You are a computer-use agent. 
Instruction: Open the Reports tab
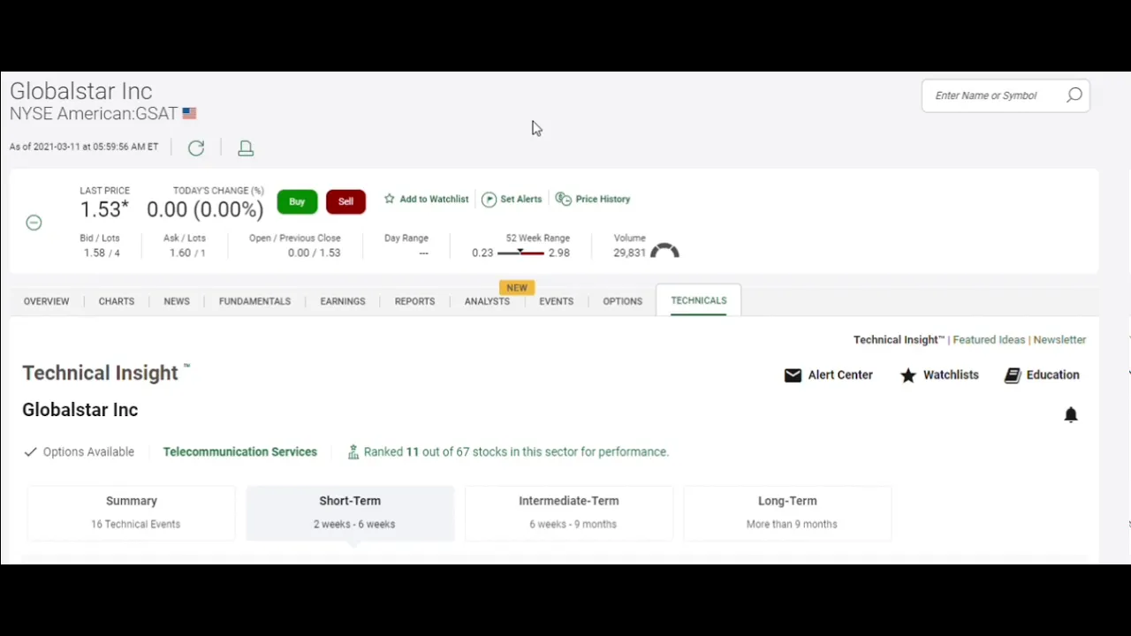pyautogui.click(x=414, y=301)
